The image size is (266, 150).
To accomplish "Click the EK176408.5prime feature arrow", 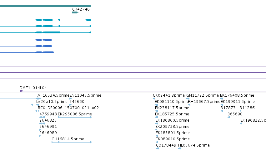I will click(x=222, y=99).
